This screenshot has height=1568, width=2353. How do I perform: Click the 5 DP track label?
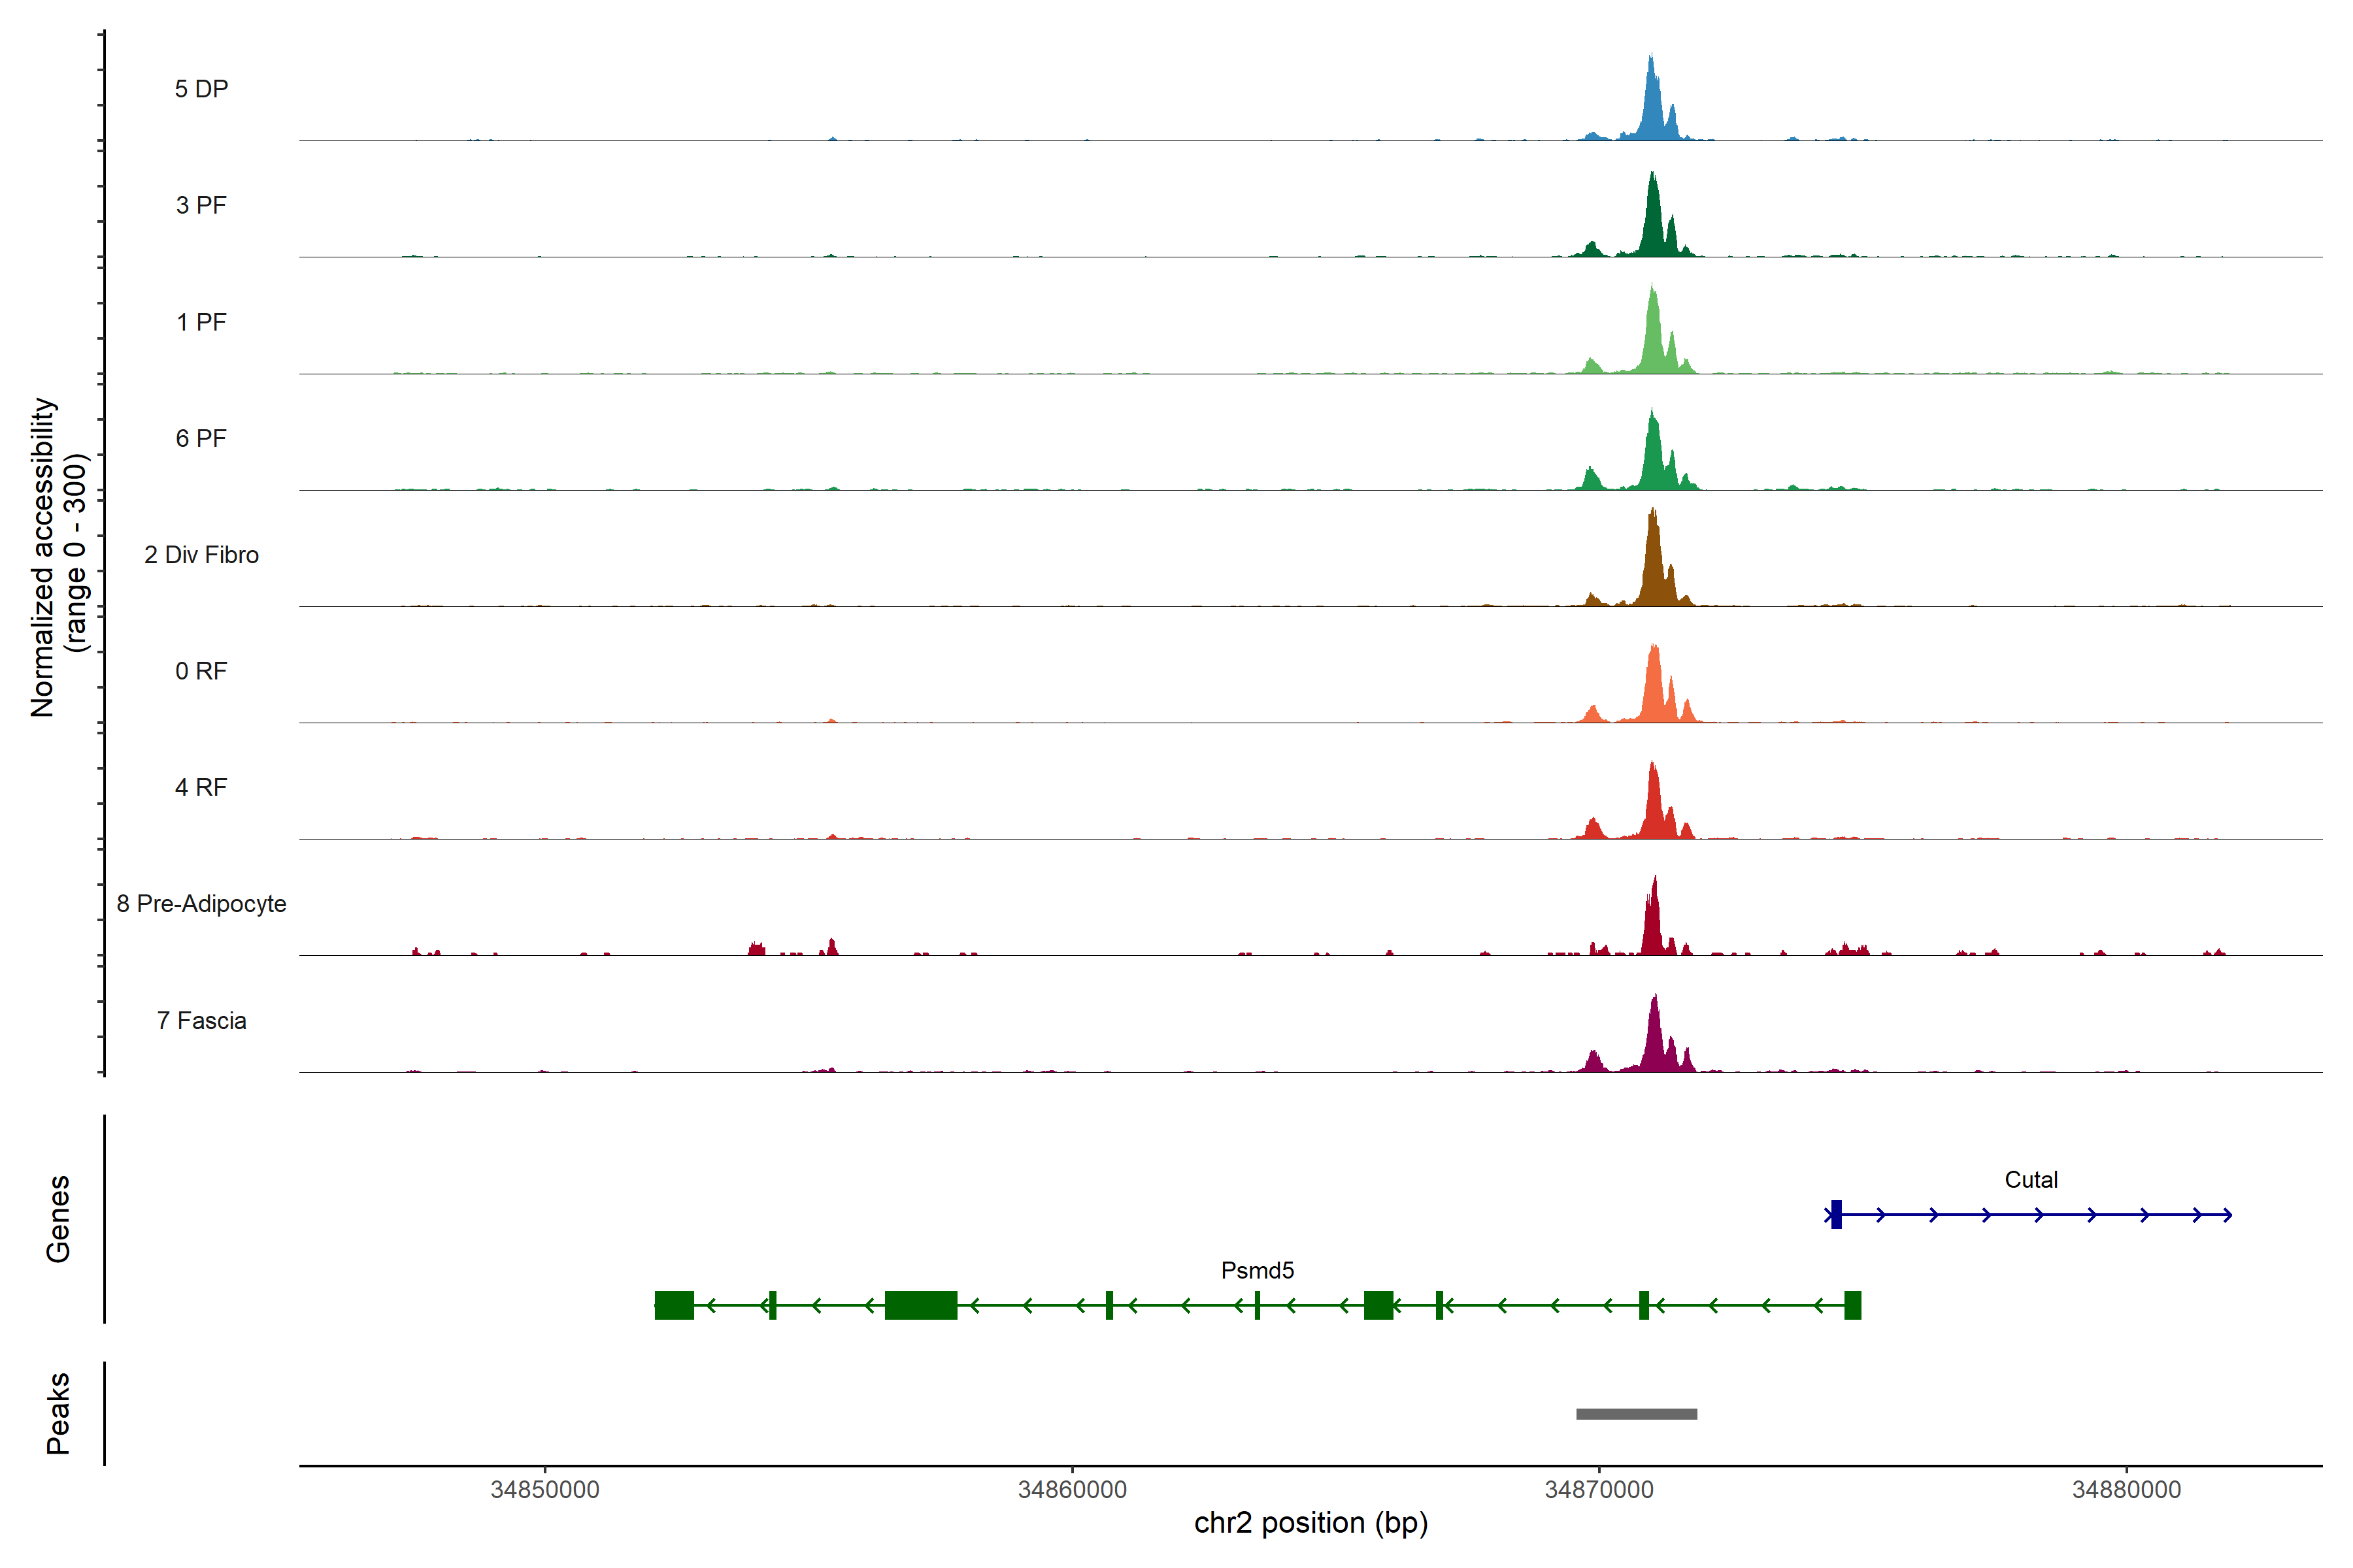[x=201, y=89]
